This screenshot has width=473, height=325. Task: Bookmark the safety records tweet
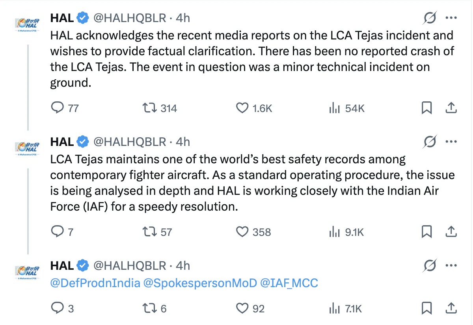[426, 232]
